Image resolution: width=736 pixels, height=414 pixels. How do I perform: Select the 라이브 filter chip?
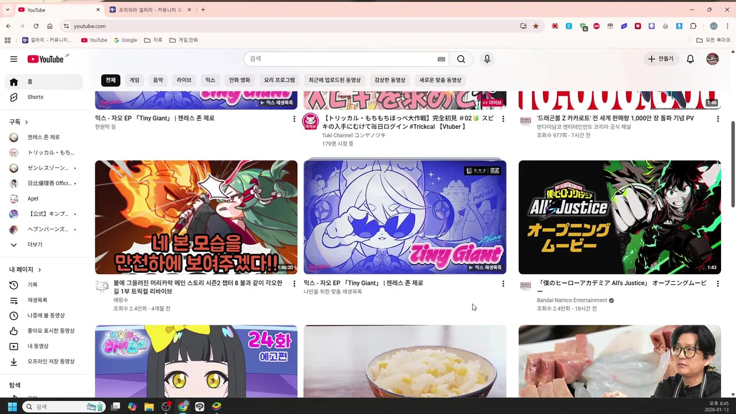184,80
